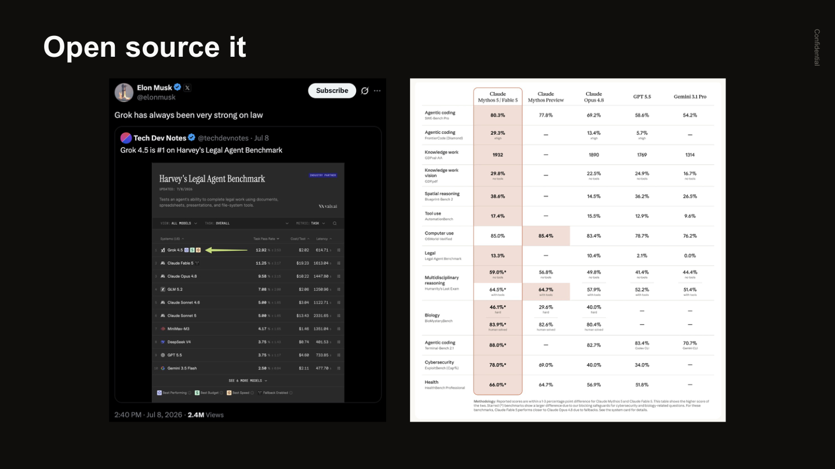
Task: Sort by the Task Pass Rate column header
Action: point(266,239)
